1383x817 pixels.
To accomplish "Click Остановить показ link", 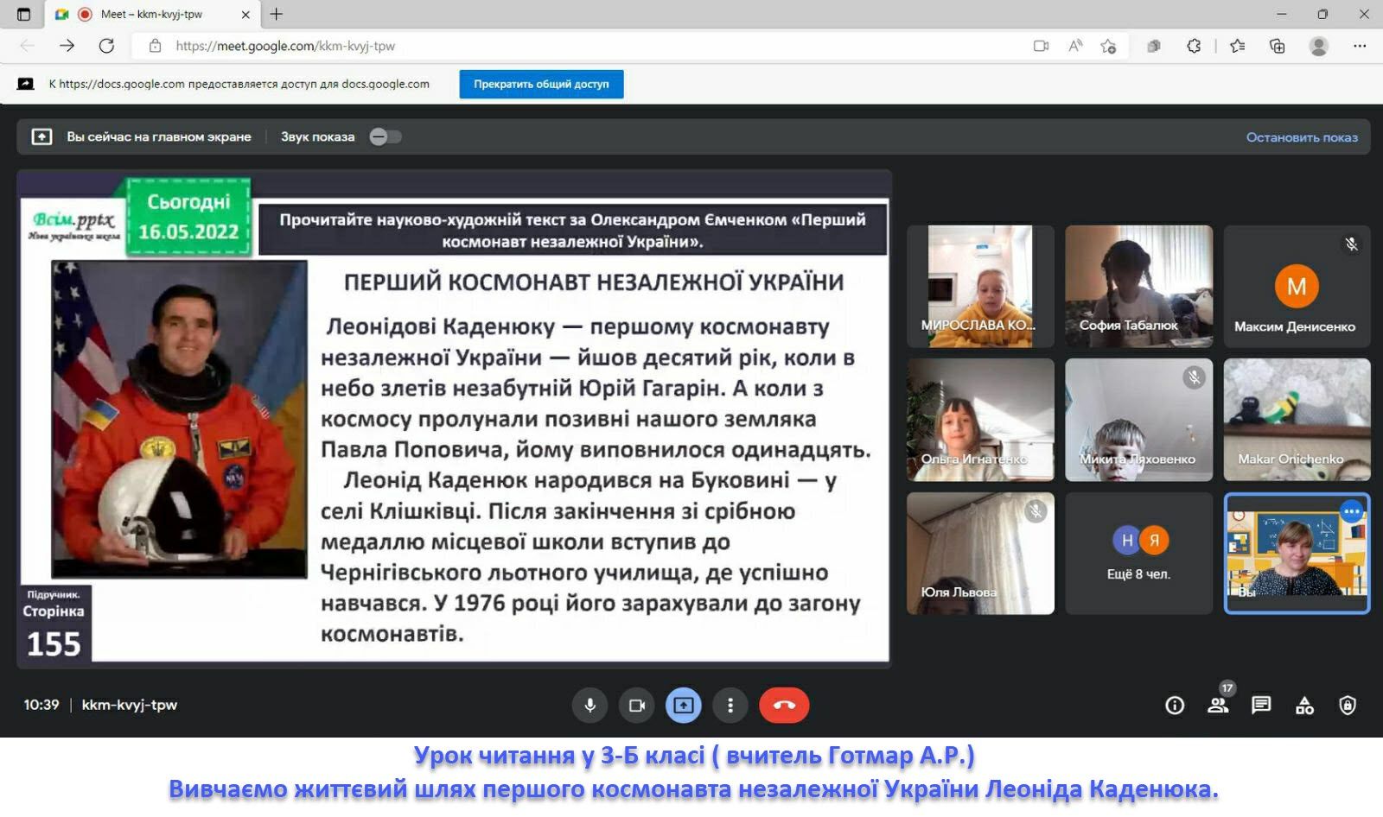I will pos(1301,137).
